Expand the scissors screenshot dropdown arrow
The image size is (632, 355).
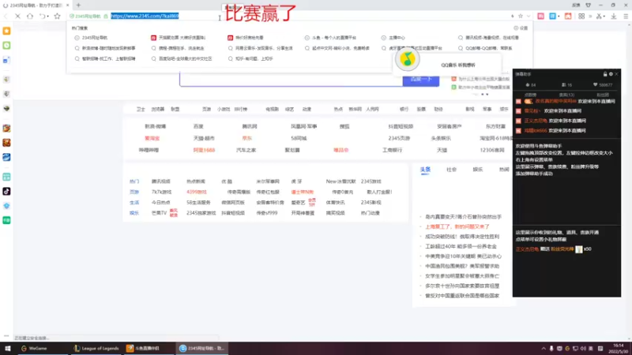tap(604, 17)
